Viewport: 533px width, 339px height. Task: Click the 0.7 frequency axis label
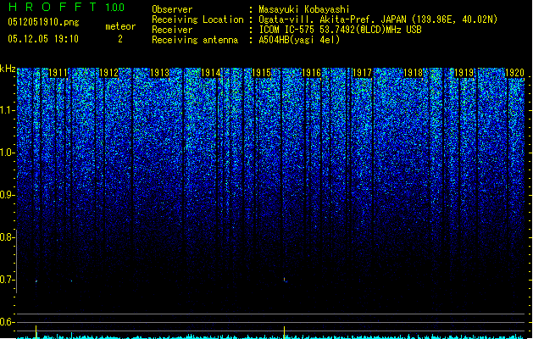tap(8, 280)
